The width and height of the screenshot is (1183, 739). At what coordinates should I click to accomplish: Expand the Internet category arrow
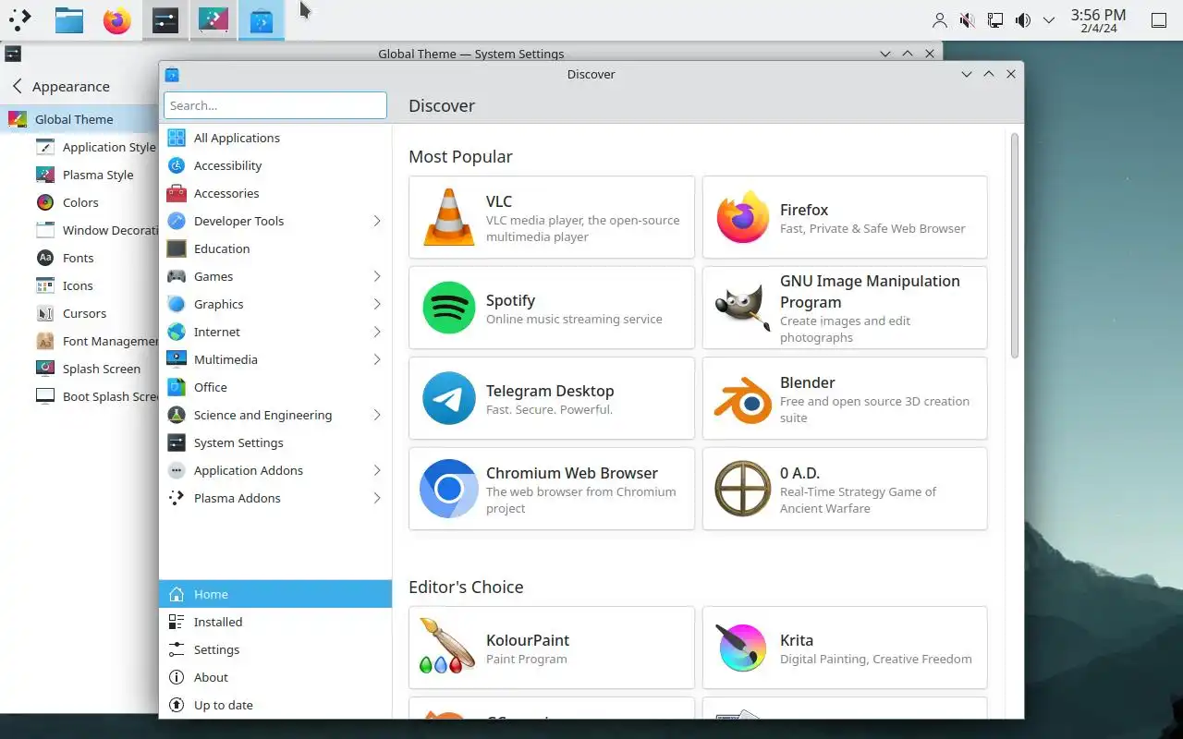pyautogui.click(x=377, y=332)
